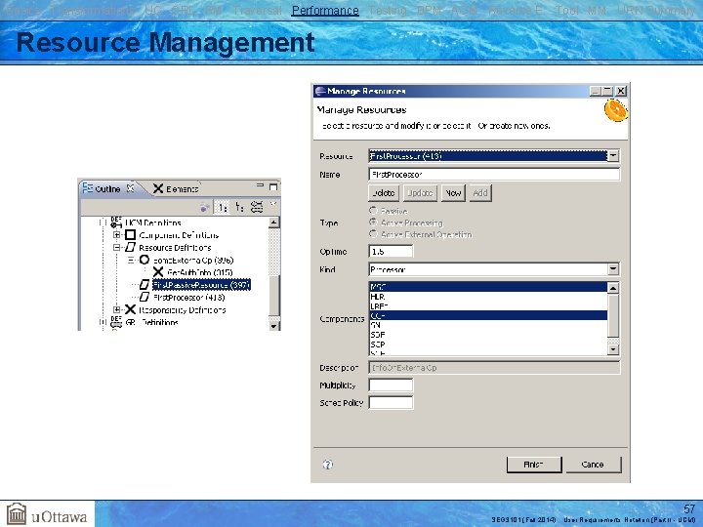
Task: Open the Outline view menu chevron
Action: [273, 204]
